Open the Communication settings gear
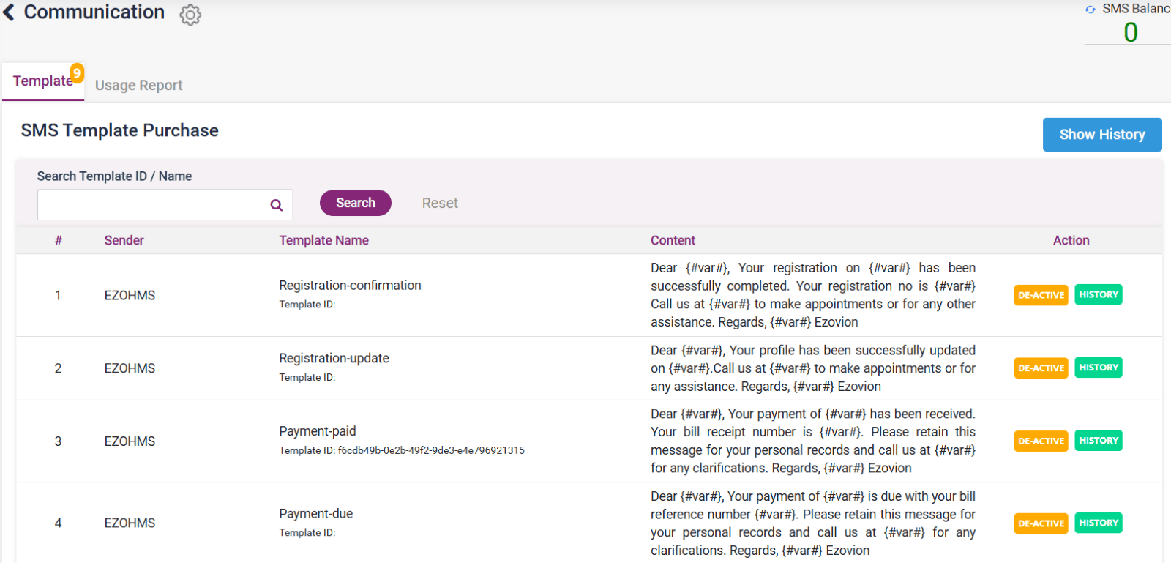The image size is (1171, 563). (190, 15)
